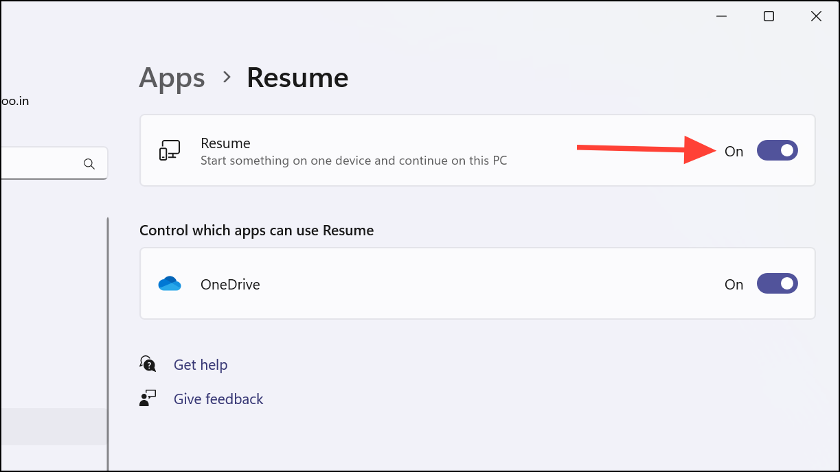Image resolution: width=840 pixels, height=472 pixels.
Task: Select the highlighted sidebar entry at bottom left
Action: pyautogui.click(x=52, y=427)
